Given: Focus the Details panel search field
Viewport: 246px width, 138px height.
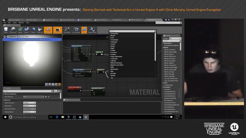Looking at the screenshot, I should [28, 91].
